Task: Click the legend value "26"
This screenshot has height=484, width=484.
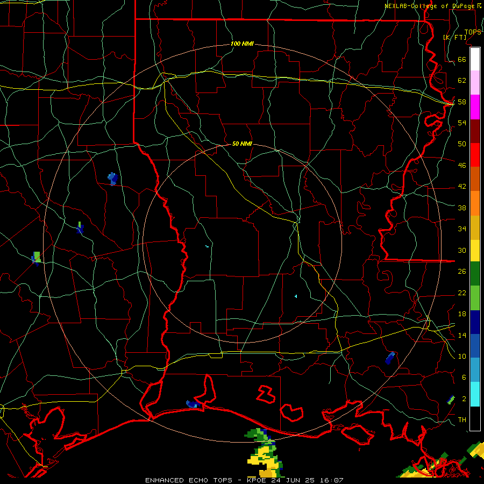Action: [x=462, y=272]
